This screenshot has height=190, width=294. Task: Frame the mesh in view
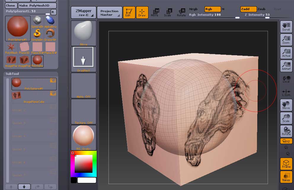[286, 164]
